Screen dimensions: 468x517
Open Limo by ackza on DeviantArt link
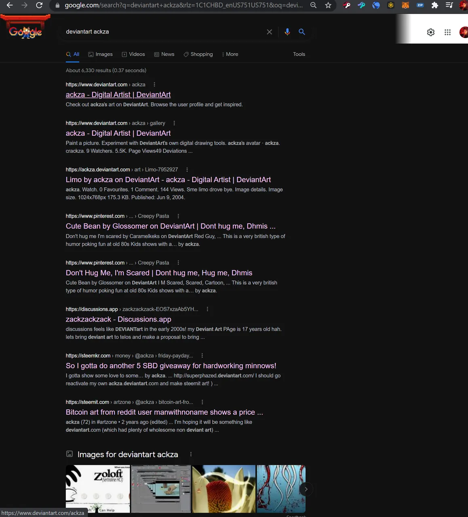pyautogui.click(x=168, y=179)
